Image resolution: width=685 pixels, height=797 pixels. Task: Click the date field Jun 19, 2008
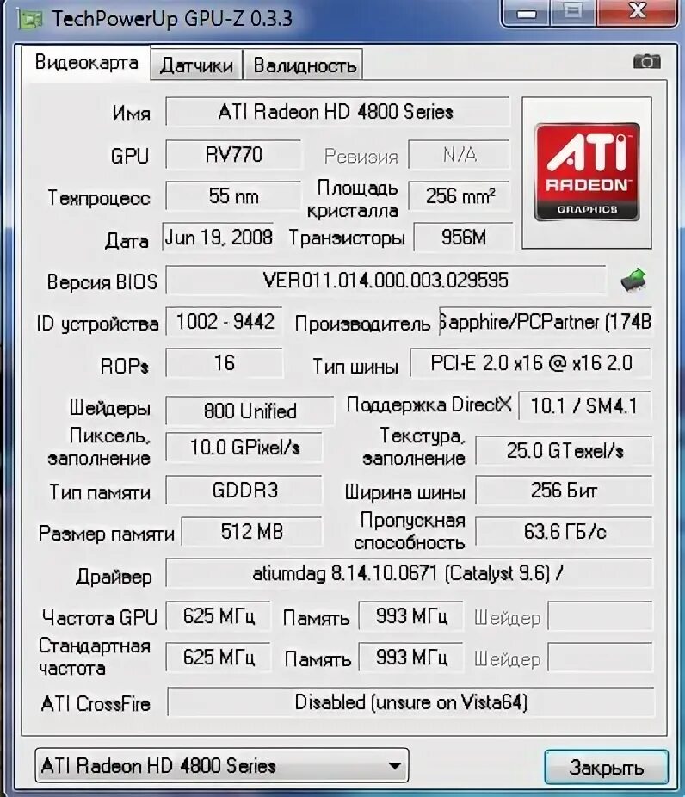[x=219, y=237]
